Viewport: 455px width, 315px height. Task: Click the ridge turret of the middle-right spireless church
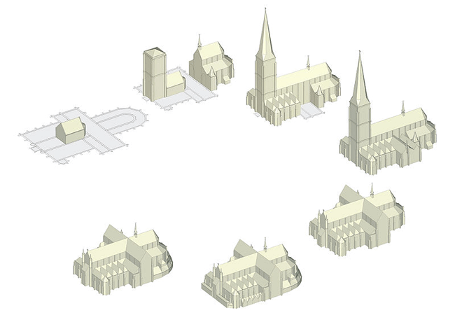[x=371, y=189]
